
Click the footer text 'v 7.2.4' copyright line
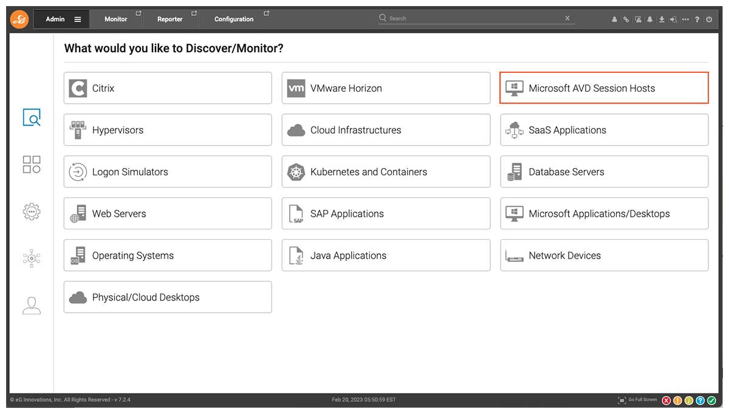[70, 400]
